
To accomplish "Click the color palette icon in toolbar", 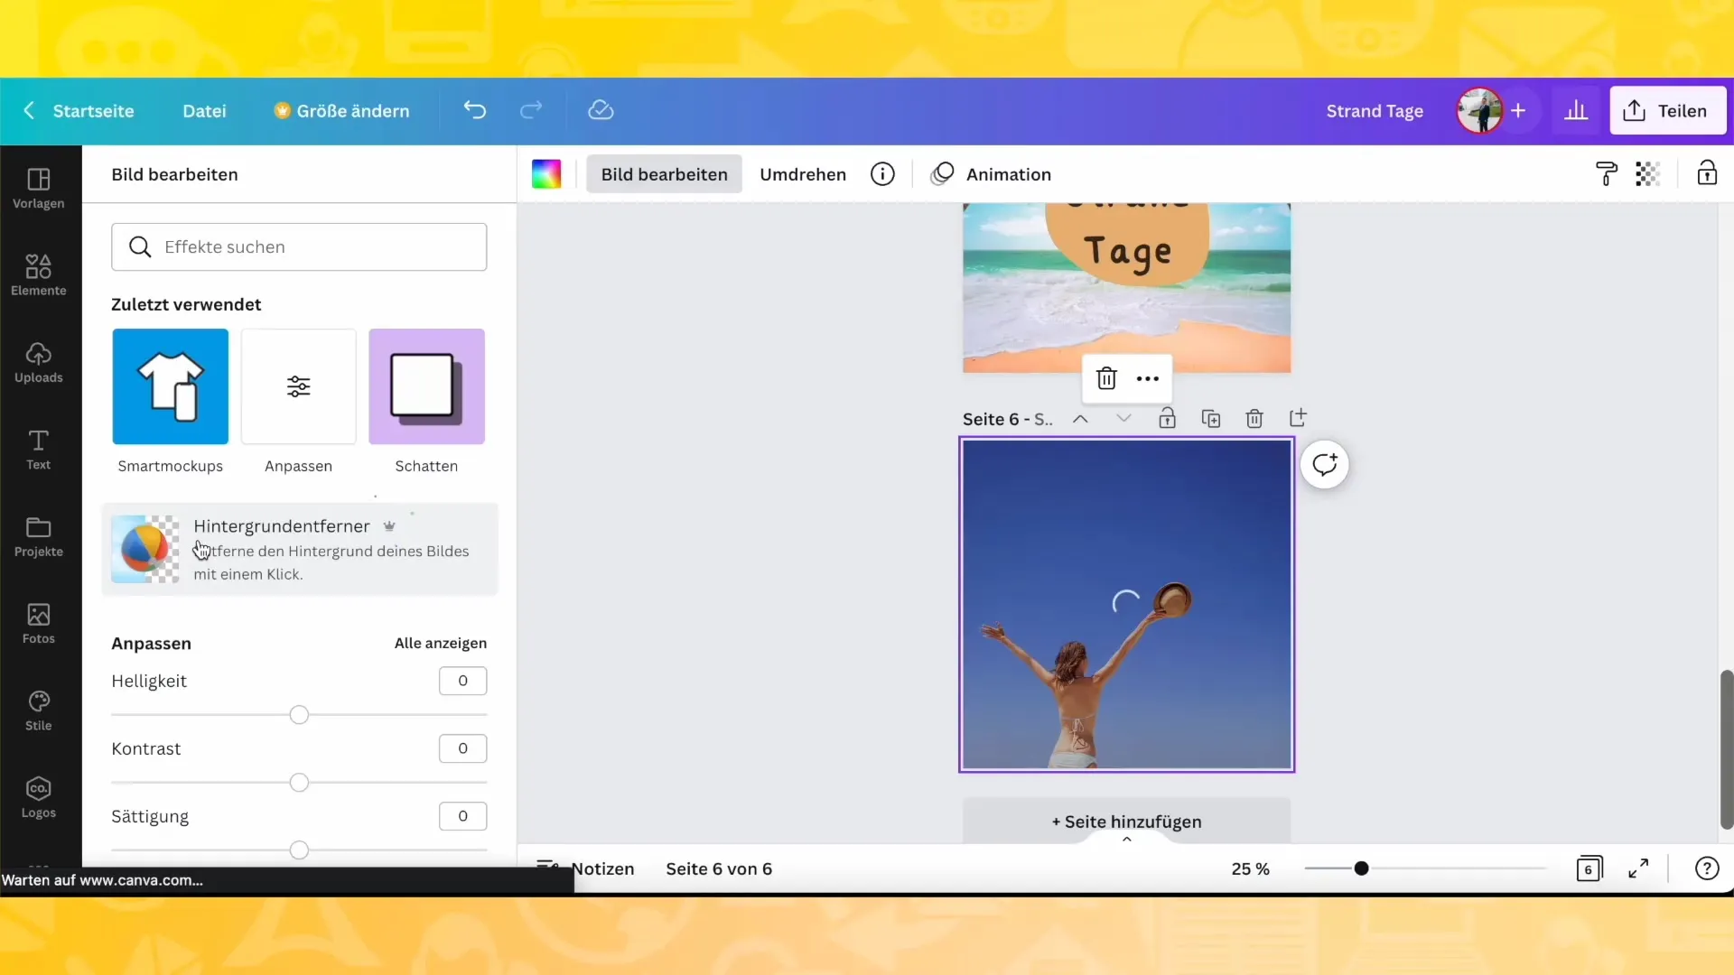I will tap(546, 174).
